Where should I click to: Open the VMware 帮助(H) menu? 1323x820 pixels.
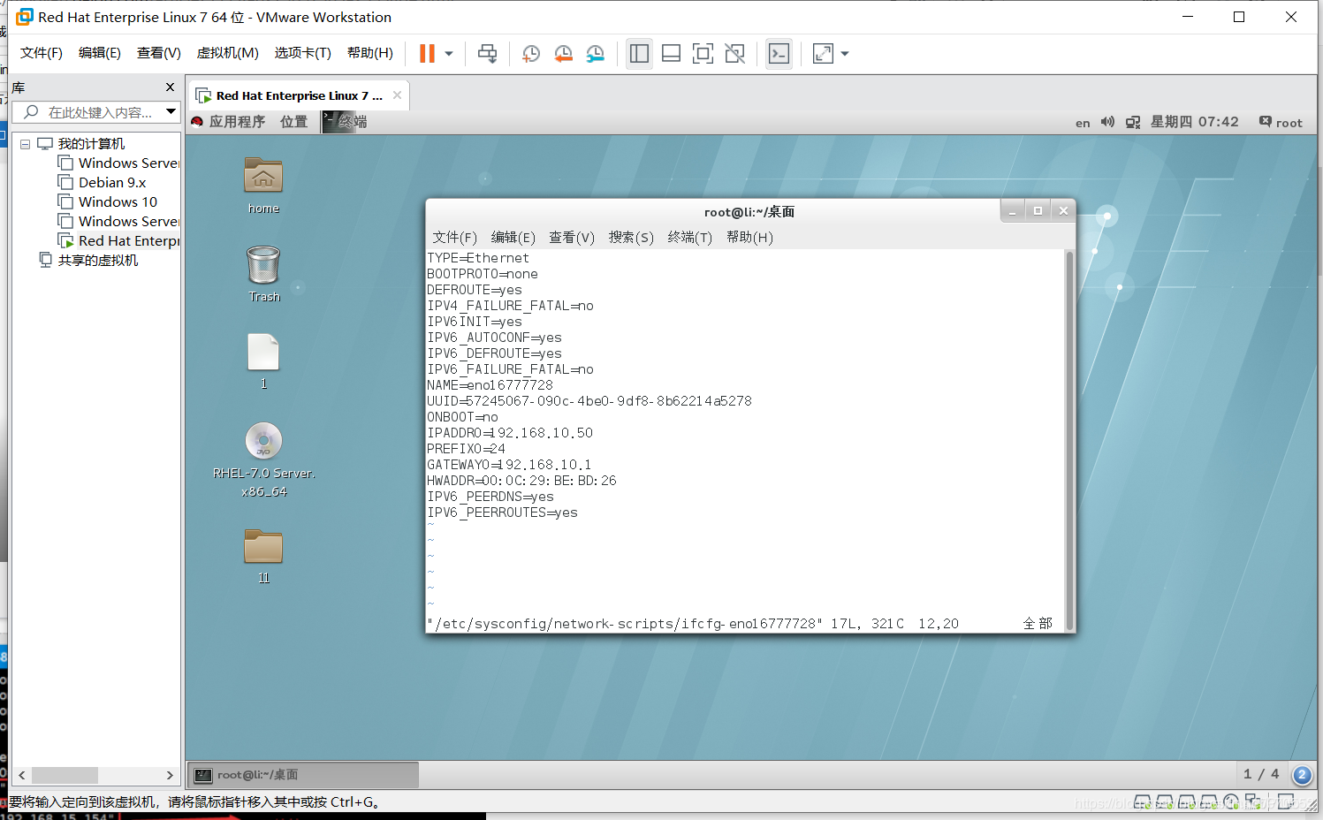[370, 53]
